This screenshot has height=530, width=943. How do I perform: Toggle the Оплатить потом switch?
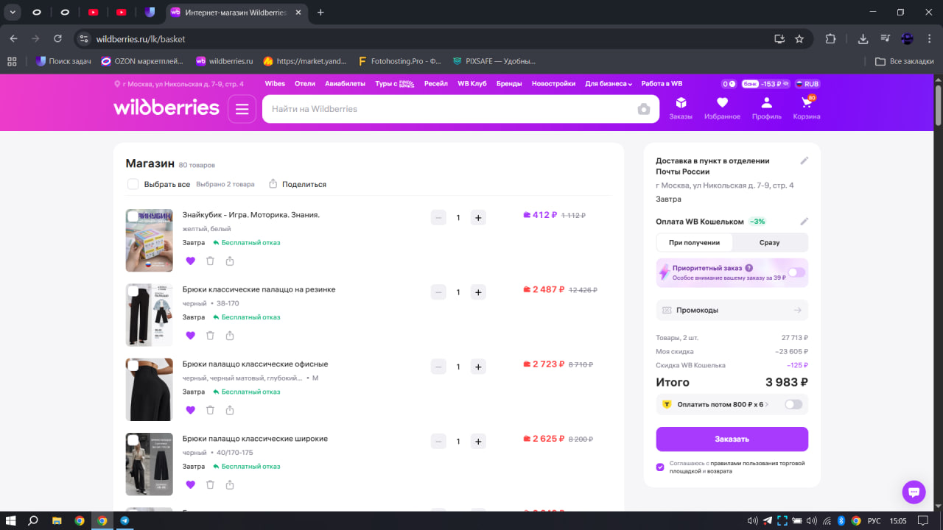click(x=793, y=404)
